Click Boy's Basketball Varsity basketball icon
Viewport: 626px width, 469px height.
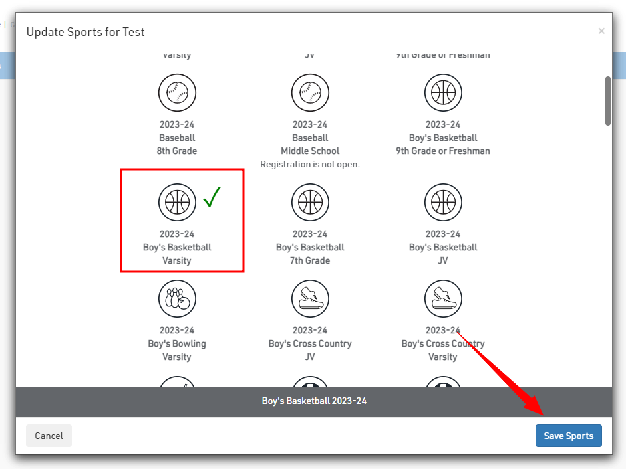point(177,202)
